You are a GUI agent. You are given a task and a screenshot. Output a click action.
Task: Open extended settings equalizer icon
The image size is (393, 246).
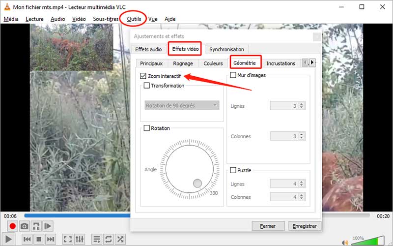80,240
